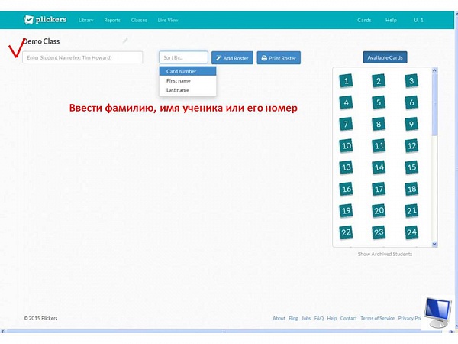Image resolution: width=458 pixels, height=344 pixels.
Task: Click card number 1 tile
Action: (x=347, y=81)
